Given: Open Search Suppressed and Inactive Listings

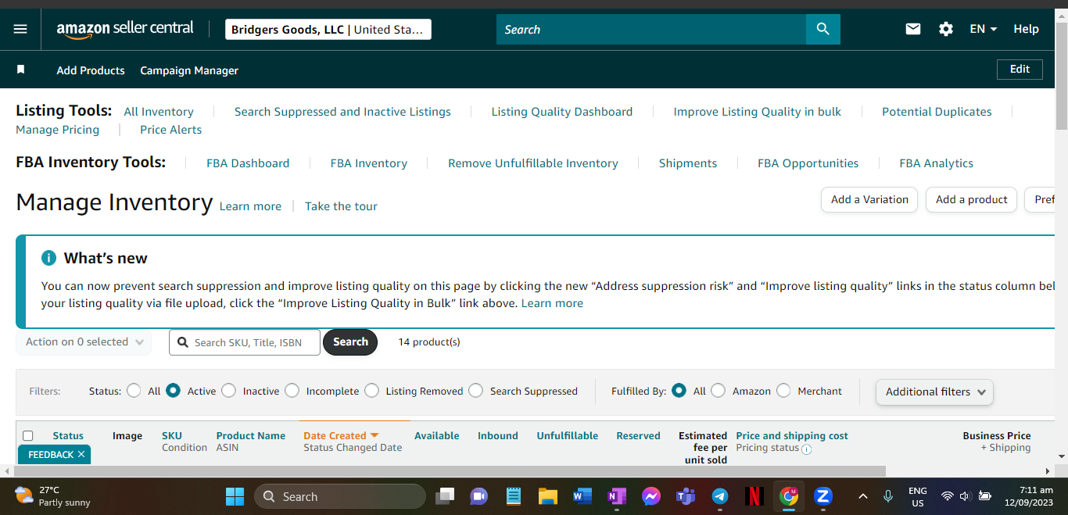Looking at the screenshot, I should [x=342, y=112].
